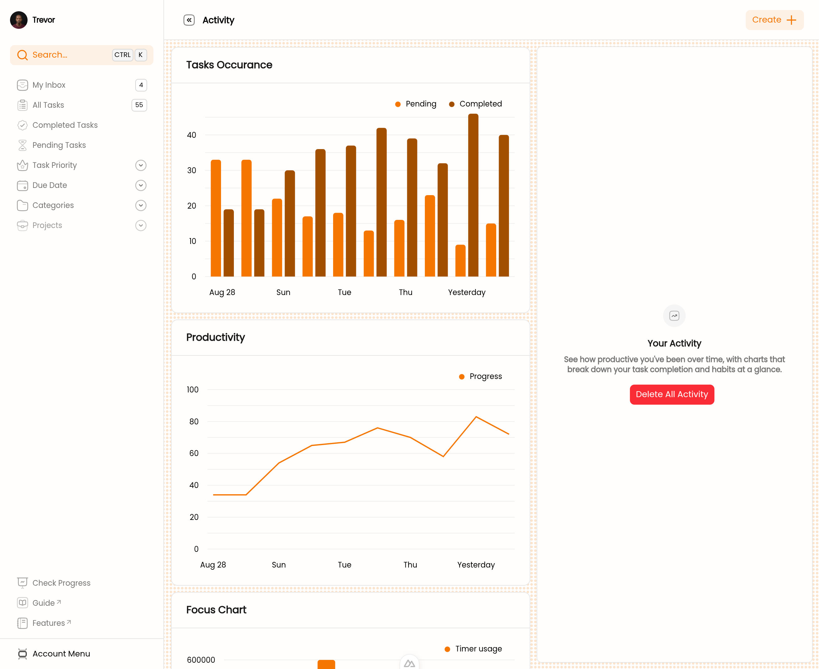
Task: Click the Timer usage legend color dot
Action: point(447,649)
